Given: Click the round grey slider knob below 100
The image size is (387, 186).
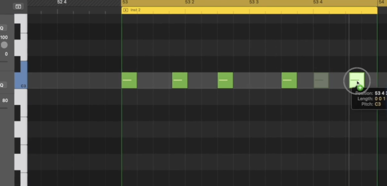Looking at the screenshot, I should pos(4,45).
